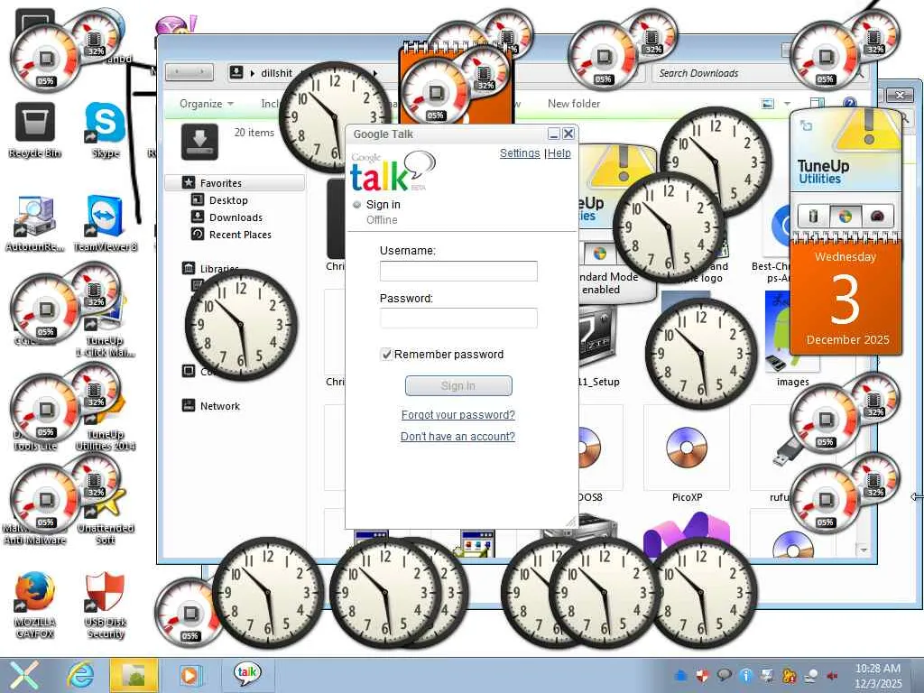Open Settings link in Google Talk
The width and height of the screenshot is (924, 693).
click(x=519, y=153)
